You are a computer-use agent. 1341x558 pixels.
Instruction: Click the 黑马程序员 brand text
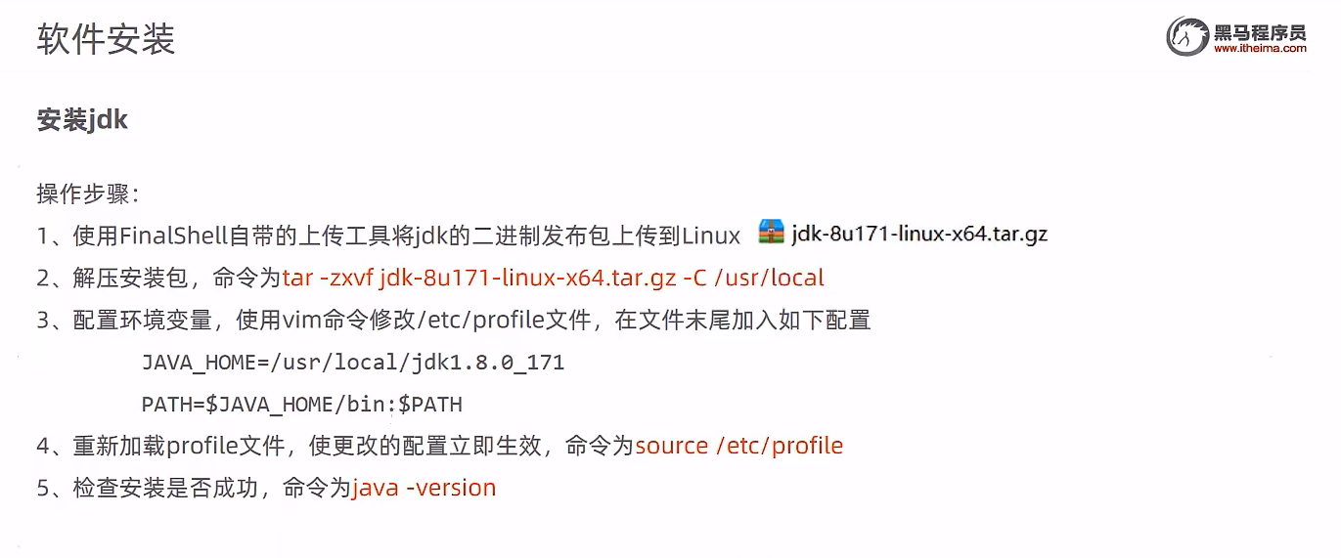[1260, 29]
